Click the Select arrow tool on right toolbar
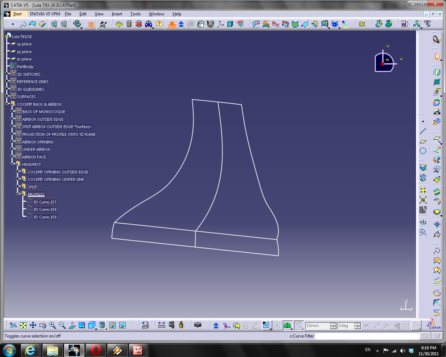 click(x=437, y=56)
